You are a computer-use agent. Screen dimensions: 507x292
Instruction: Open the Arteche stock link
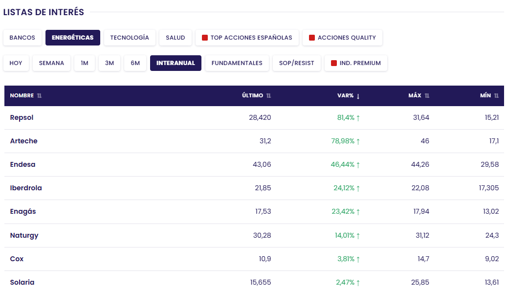[x=23, y=141]
